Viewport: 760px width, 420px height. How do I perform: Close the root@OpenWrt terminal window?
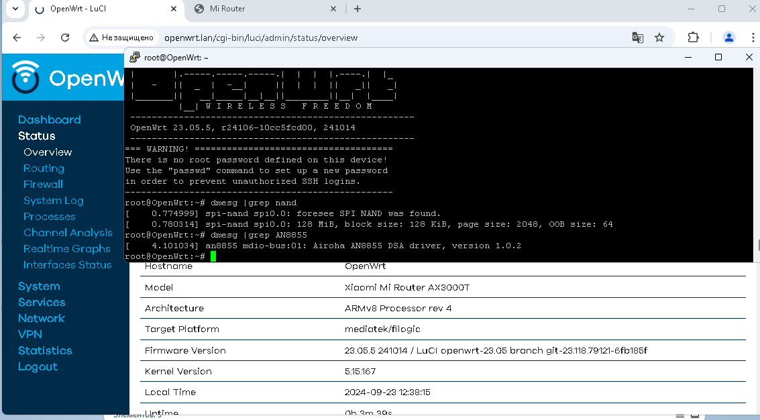[x=749, y=57]
